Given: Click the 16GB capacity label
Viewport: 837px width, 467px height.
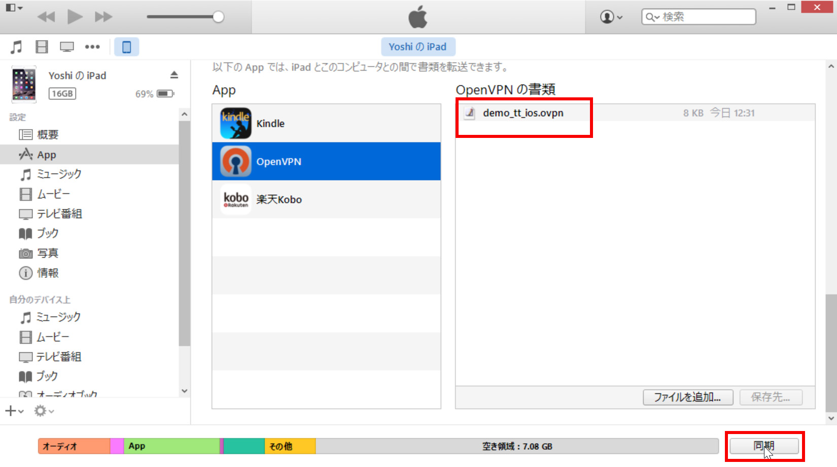Looking at the screenshot, I should [x=62, y=94].
